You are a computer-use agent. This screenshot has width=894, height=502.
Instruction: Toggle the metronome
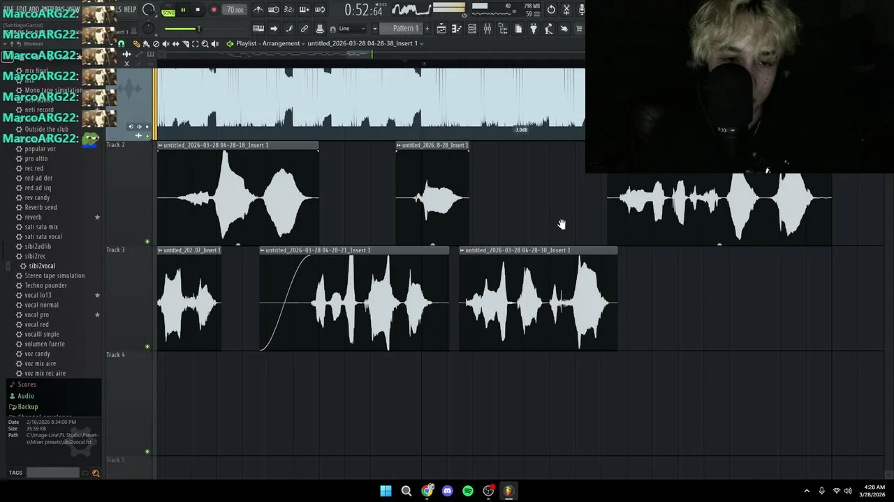pos(258,10)
